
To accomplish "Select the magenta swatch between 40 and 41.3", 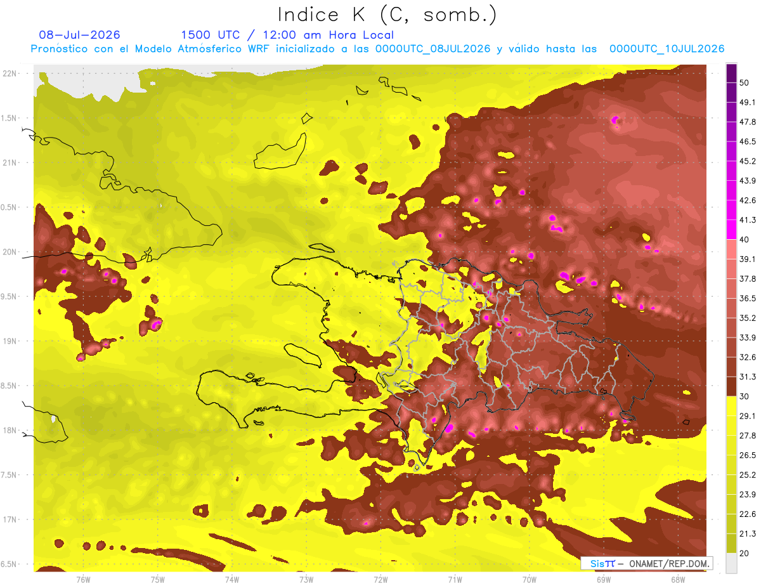I will coord(732,230).
